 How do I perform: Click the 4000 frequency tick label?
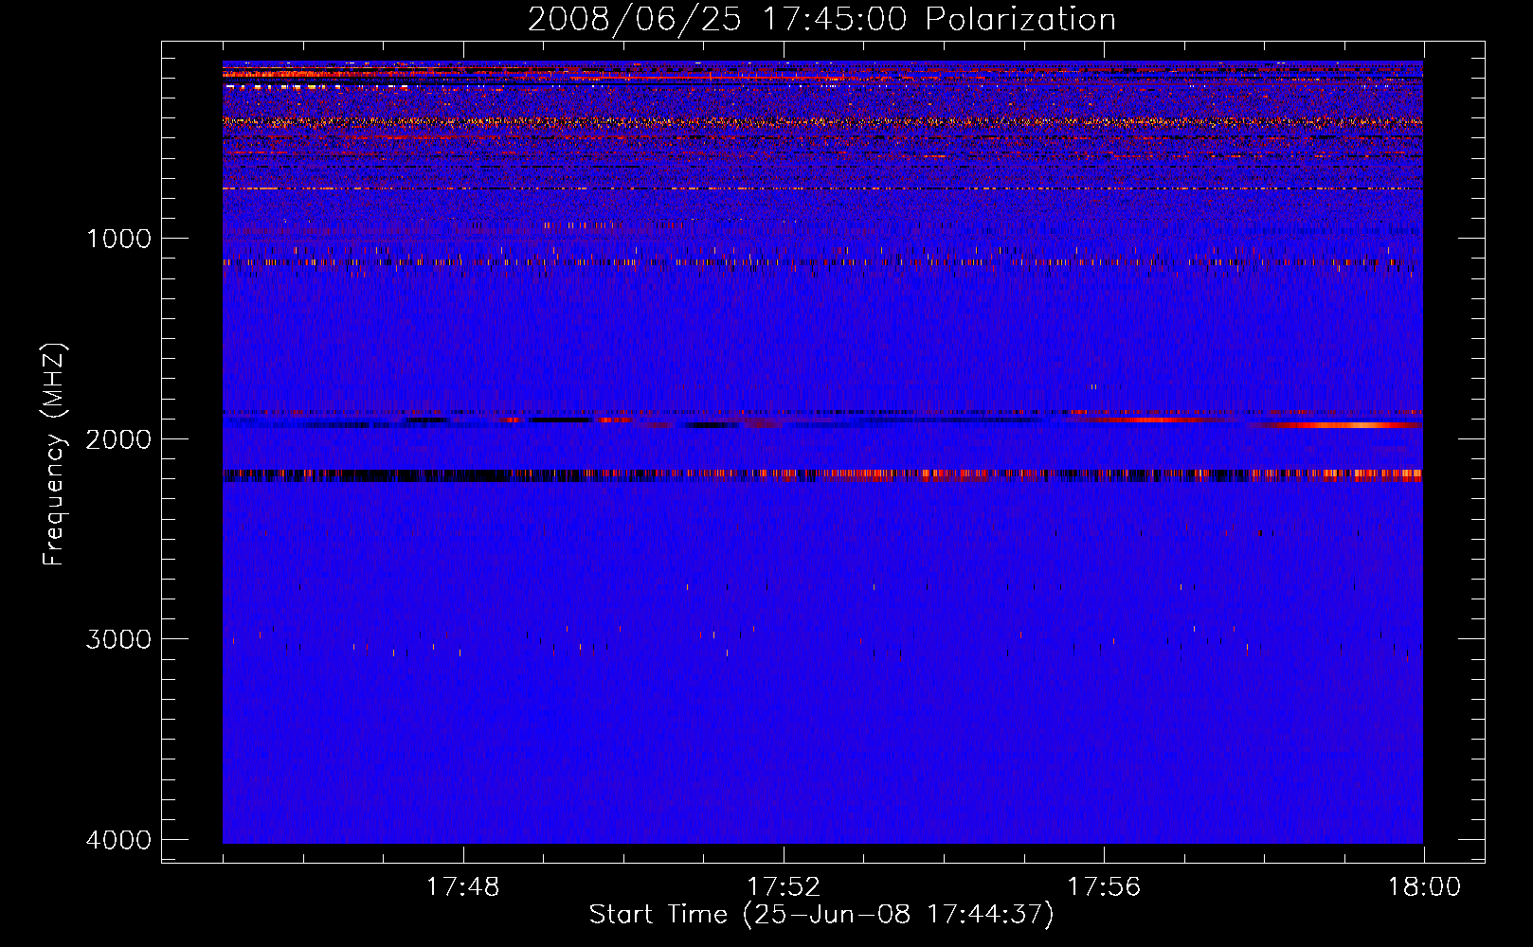118,840
